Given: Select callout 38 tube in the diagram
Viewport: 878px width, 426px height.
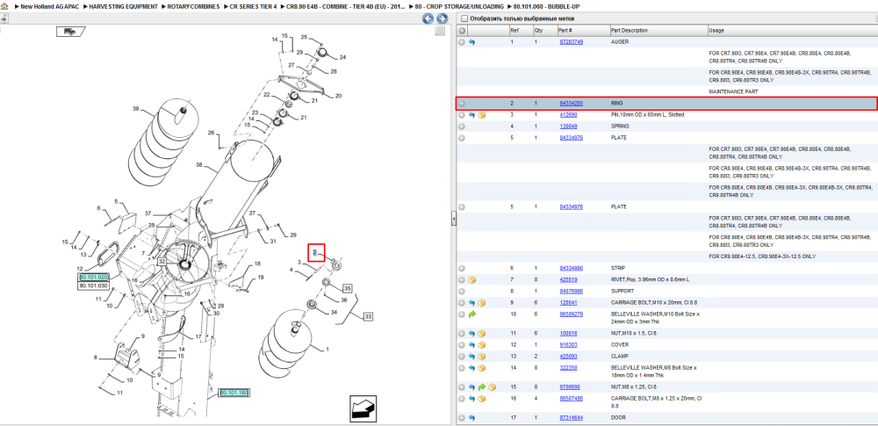Looking at the screenshot, I should pos(198,165).
